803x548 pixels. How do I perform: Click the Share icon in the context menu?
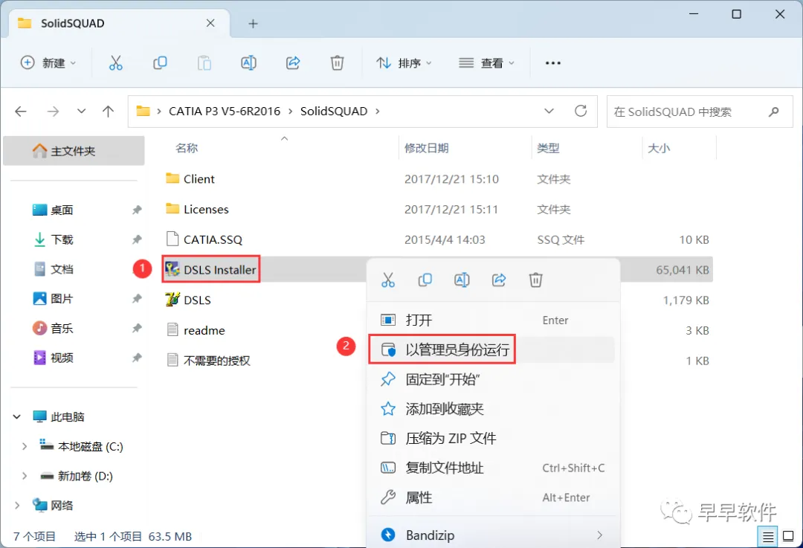(x=499, y=280)
